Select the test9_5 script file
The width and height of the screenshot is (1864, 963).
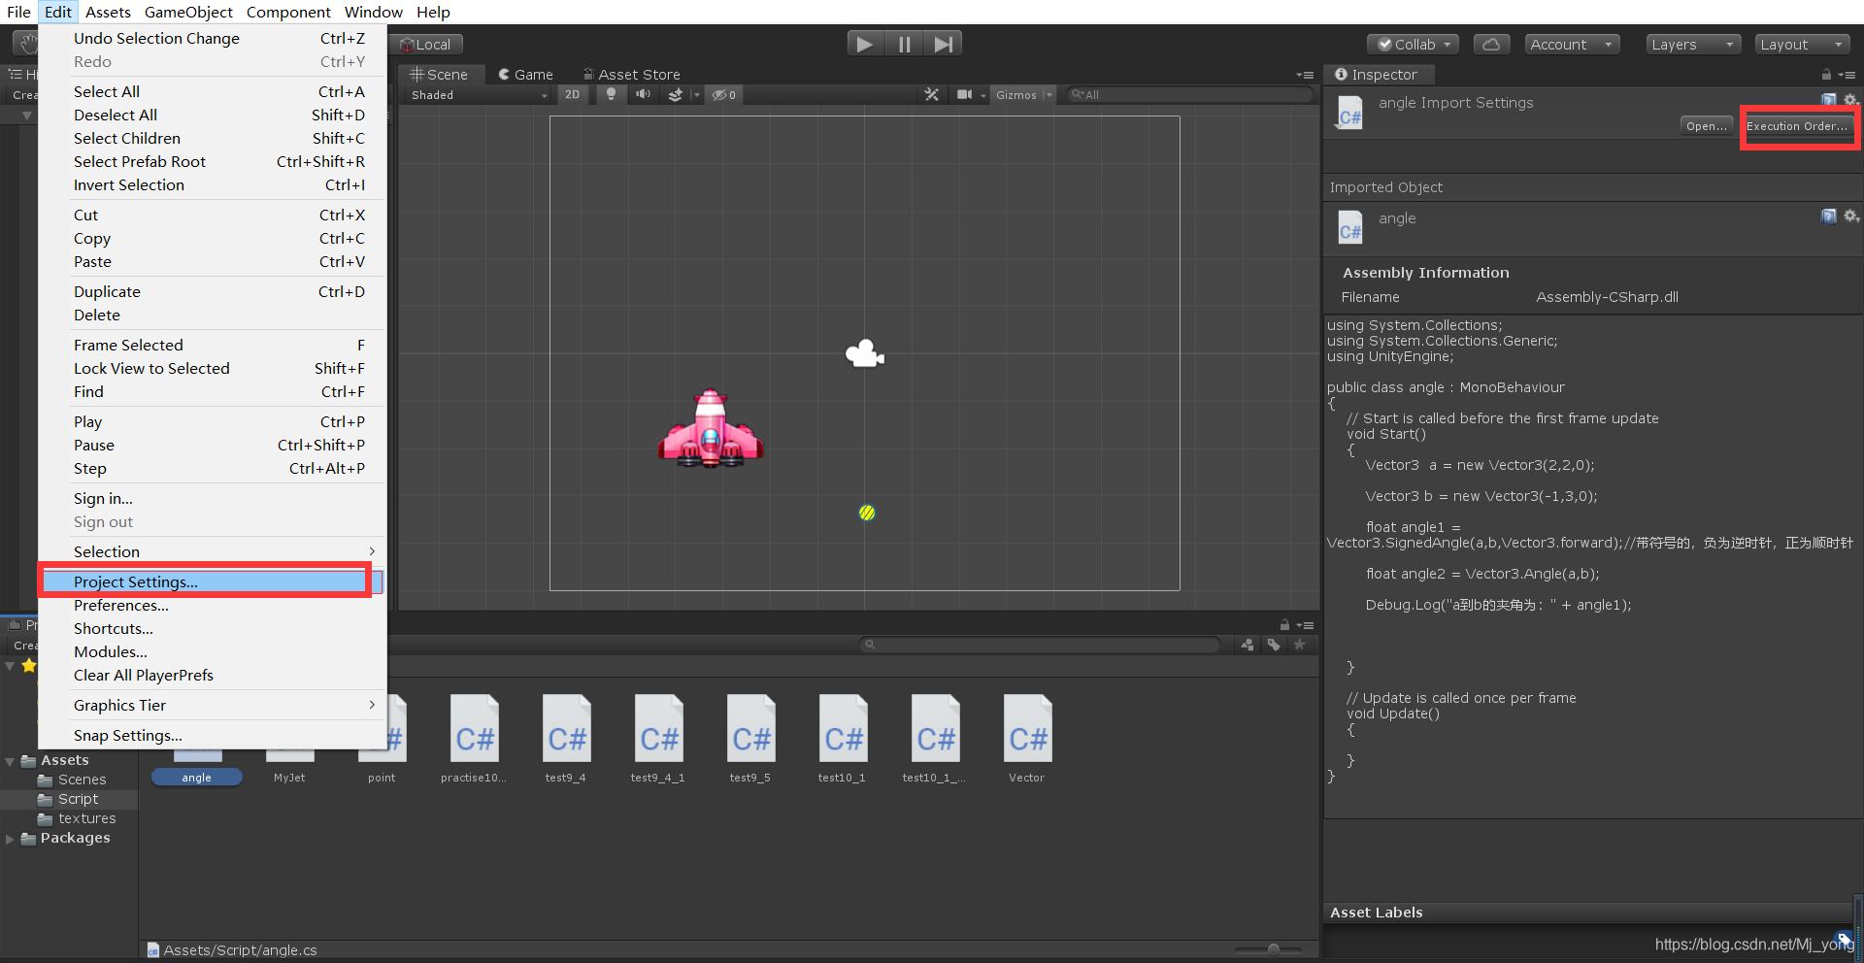[750, 738]
